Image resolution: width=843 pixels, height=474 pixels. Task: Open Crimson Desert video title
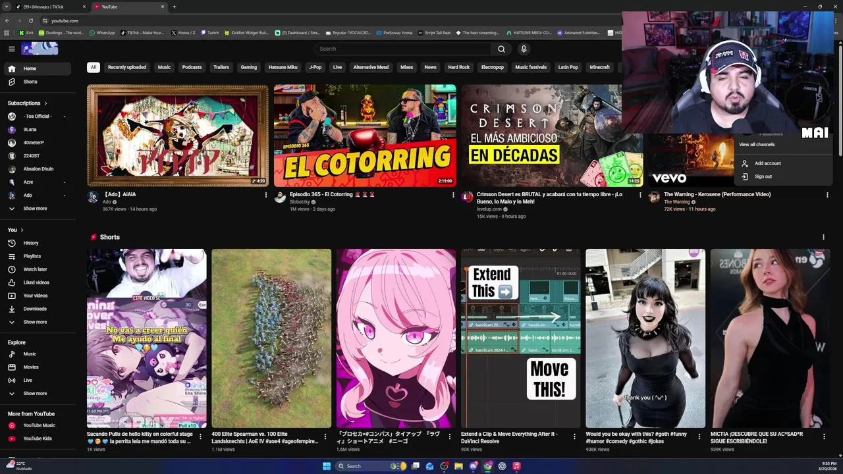[549, 198]
